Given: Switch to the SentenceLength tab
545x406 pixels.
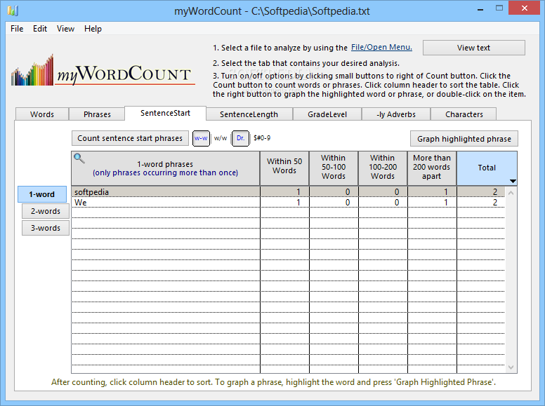Looking at the screenshot, I should coord(249,114).
